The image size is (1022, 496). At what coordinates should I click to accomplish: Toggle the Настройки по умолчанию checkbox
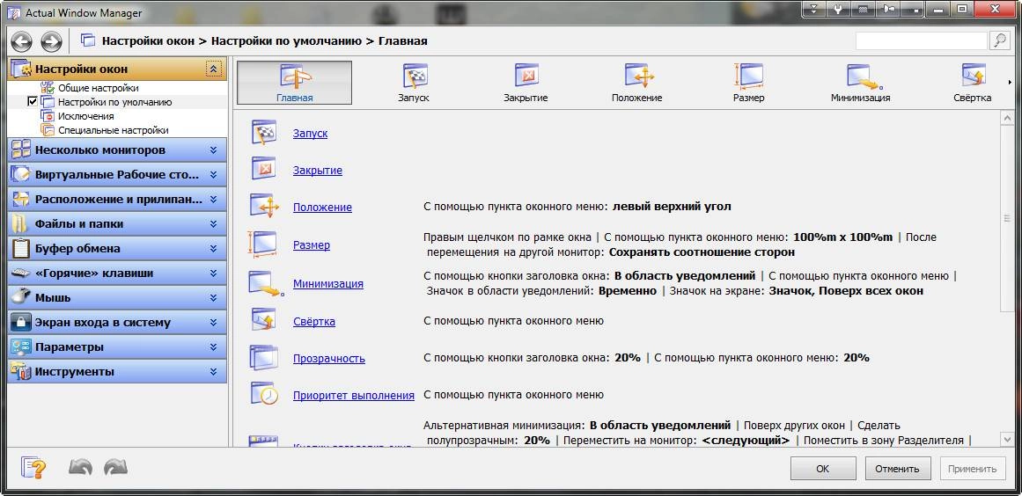33,102
